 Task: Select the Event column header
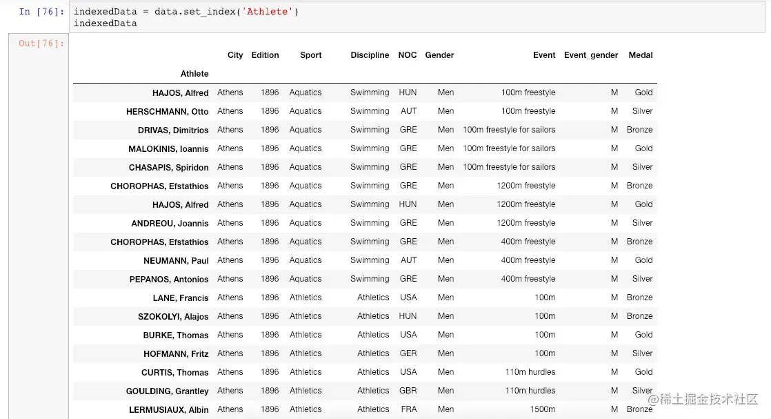(x=544, y=55)
